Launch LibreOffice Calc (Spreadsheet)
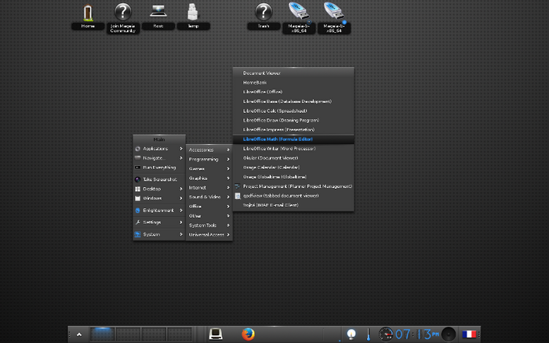Viewport: 549px width, 343px height. (293, 111)
